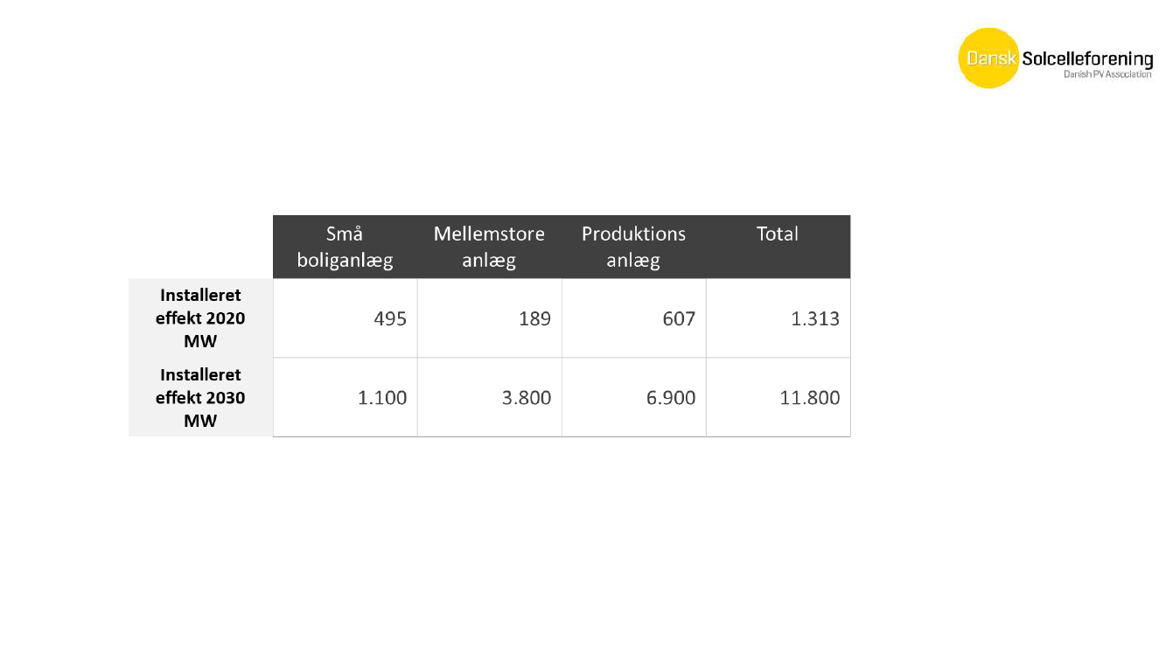Select the cell with value 1.313
Image resolution: width=1166 pixels, height=656 pixels.
tap(778, 318)
